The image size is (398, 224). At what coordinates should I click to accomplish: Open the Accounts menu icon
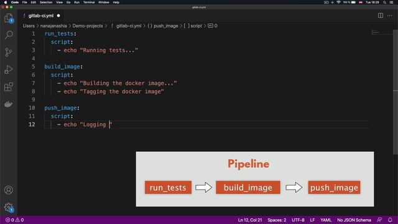pyautogui.click(x=9, y=190)
